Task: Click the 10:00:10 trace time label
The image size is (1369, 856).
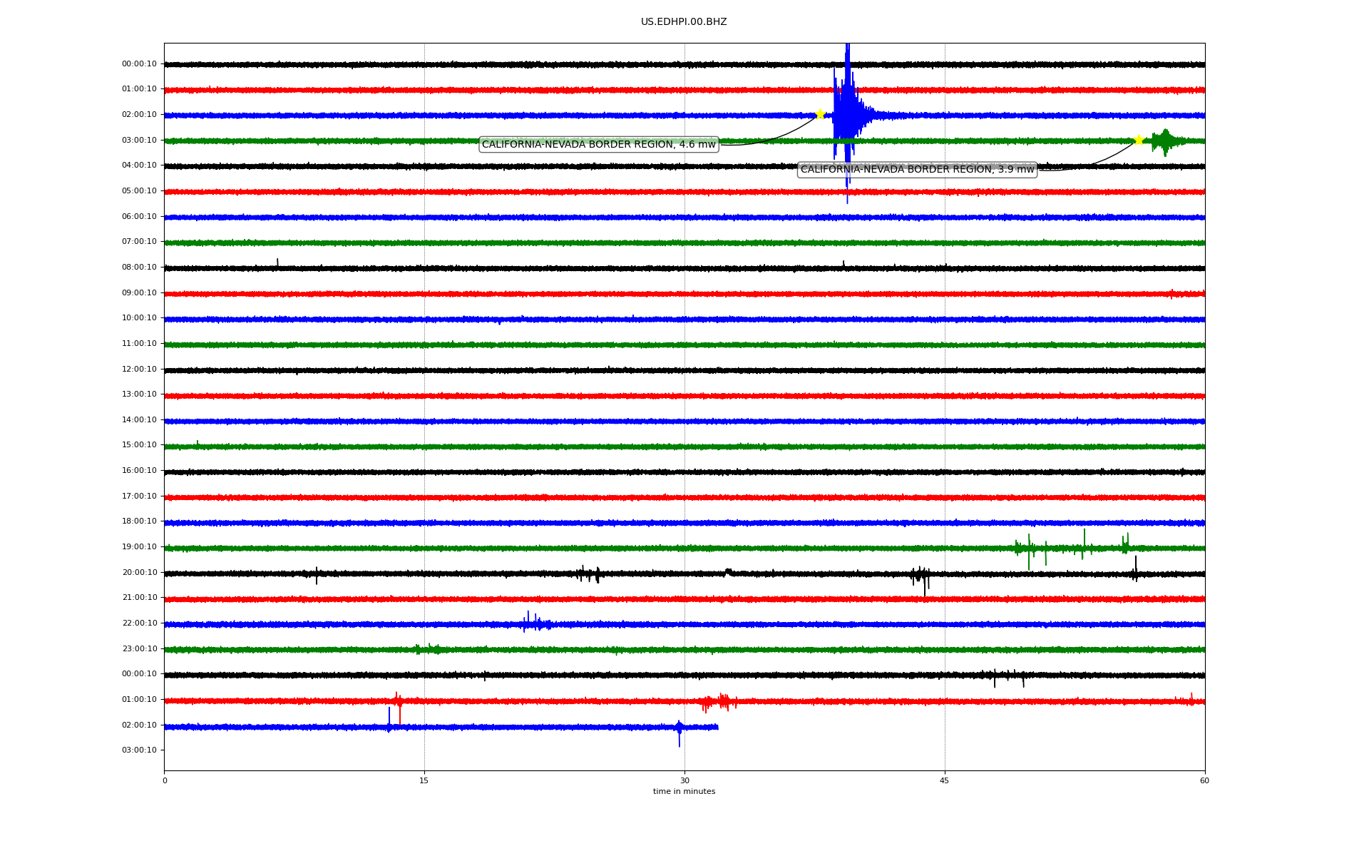Action: tap(139, 318)
